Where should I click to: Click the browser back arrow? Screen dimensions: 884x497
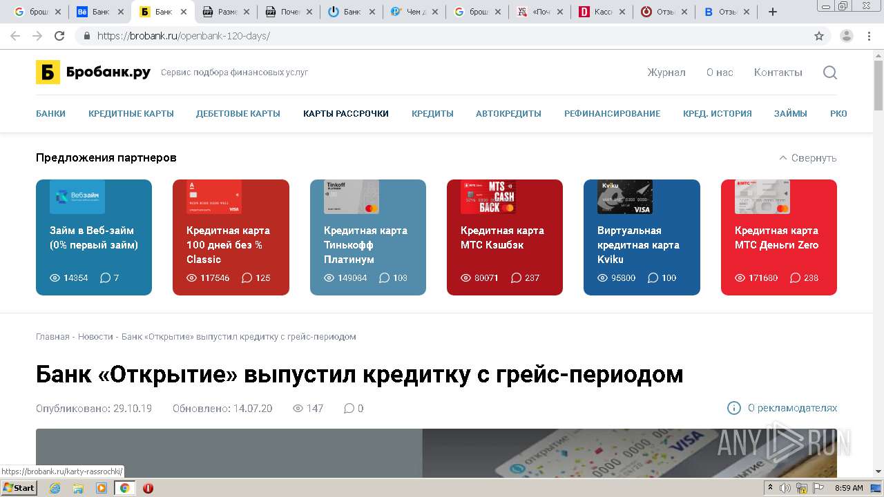click(15, 36)
